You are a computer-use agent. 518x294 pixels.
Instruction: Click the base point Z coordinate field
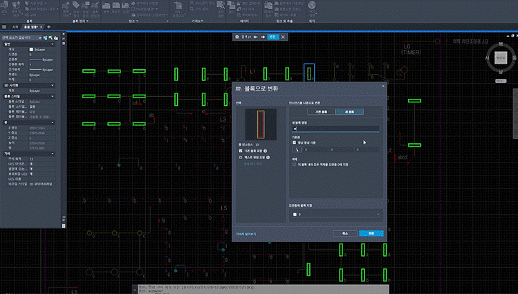[x=367, y=149]
